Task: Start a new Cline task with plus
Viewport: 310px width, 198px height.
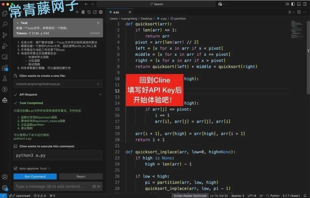Action: (77, 12)
